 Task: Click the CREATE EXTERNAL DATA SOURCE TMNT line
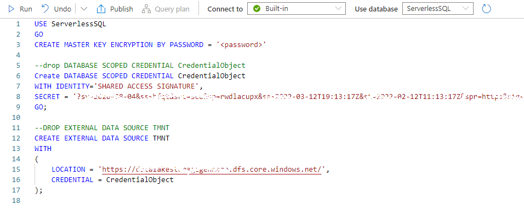point(102,138)
